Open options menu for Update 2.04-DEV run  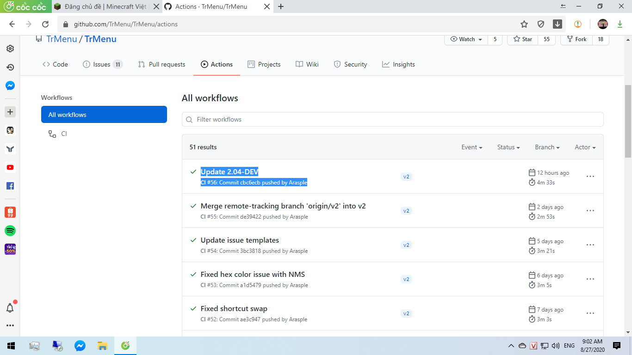click(590, 177)
